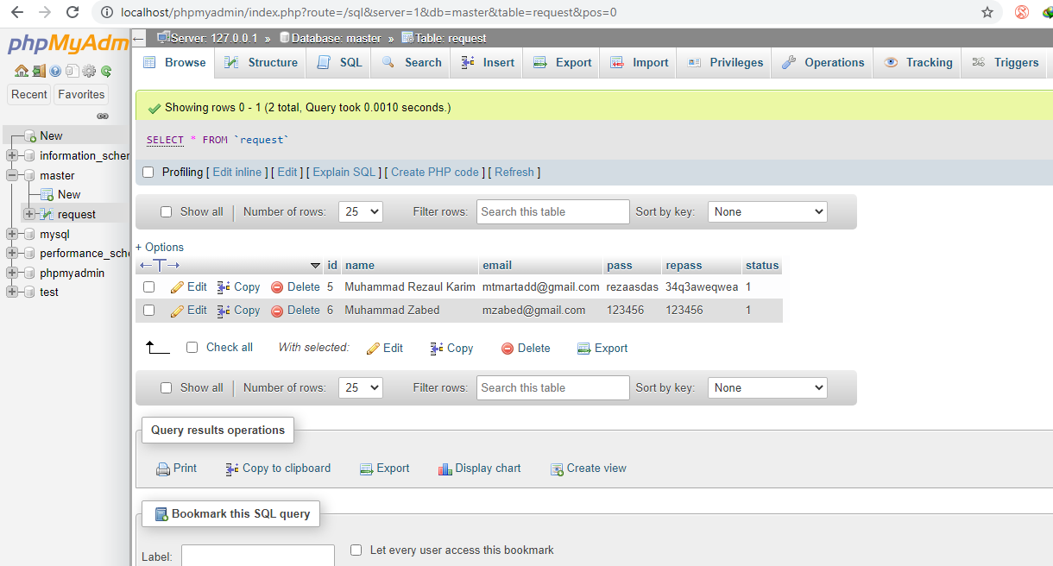Click the red Delete icon for row 5
Image resolution: width=1053 pixels, height=566 pixels.
click(x=277, y=287)
